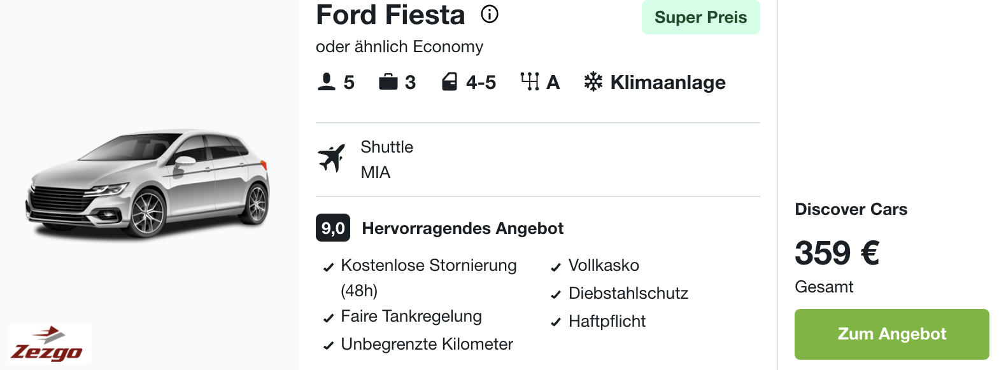Click the snowflake air conditioning icon
The image size is (1006, 370).
(593, 82)
